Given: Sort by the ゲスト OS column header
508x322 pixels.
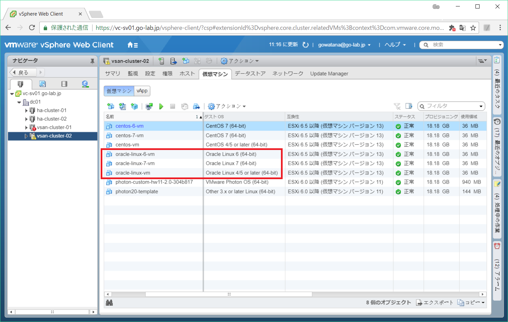Looking at the screenshot, I should pos(244,116).
